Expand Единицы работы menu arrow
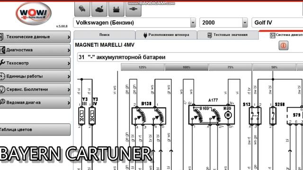The width and height of the screenshot is (303, 170). point(69,76)
